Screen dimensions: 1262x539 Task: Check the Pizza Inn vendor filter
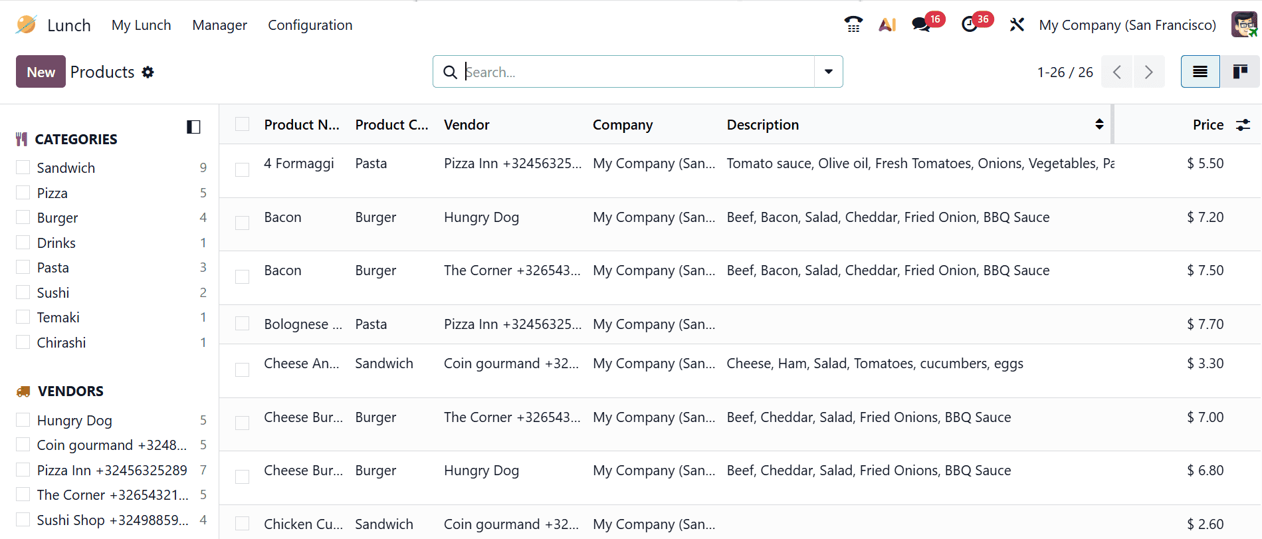[23, 470]
